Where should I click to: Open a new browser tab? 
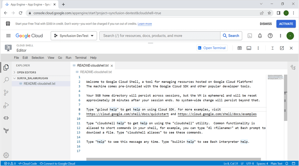pos(63,4)
